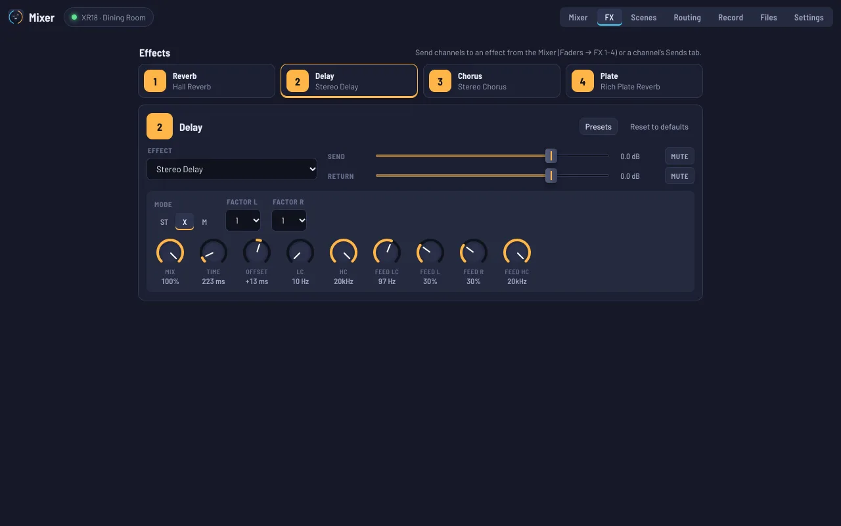This screenshot has width=841, height=526.
Task: Click the RETURN 0.0 dB readout
Action: 630,176
